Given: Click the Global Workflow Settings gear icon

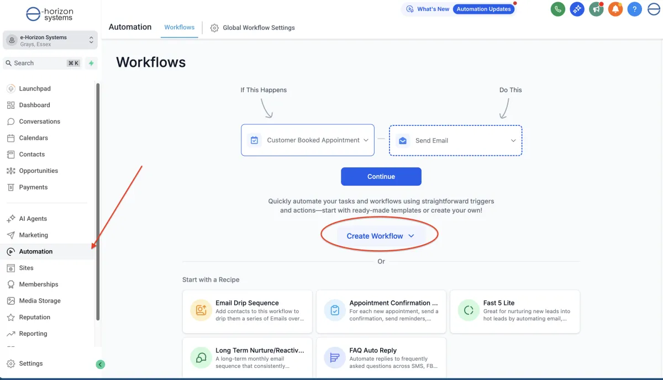Looking at the screenshot, I should point(214,28).
